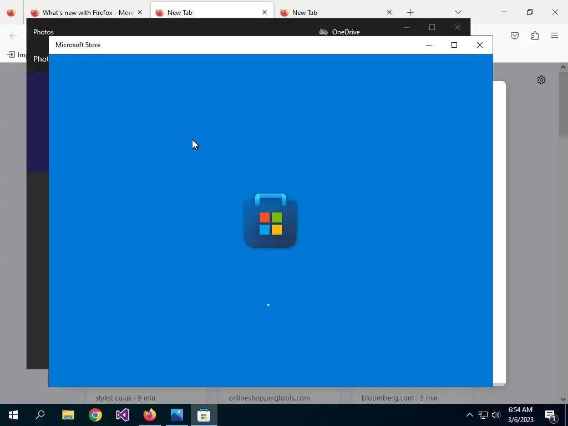Click Firefox page scrollbar thumb

pyautogui.click(x=563, y=104)
